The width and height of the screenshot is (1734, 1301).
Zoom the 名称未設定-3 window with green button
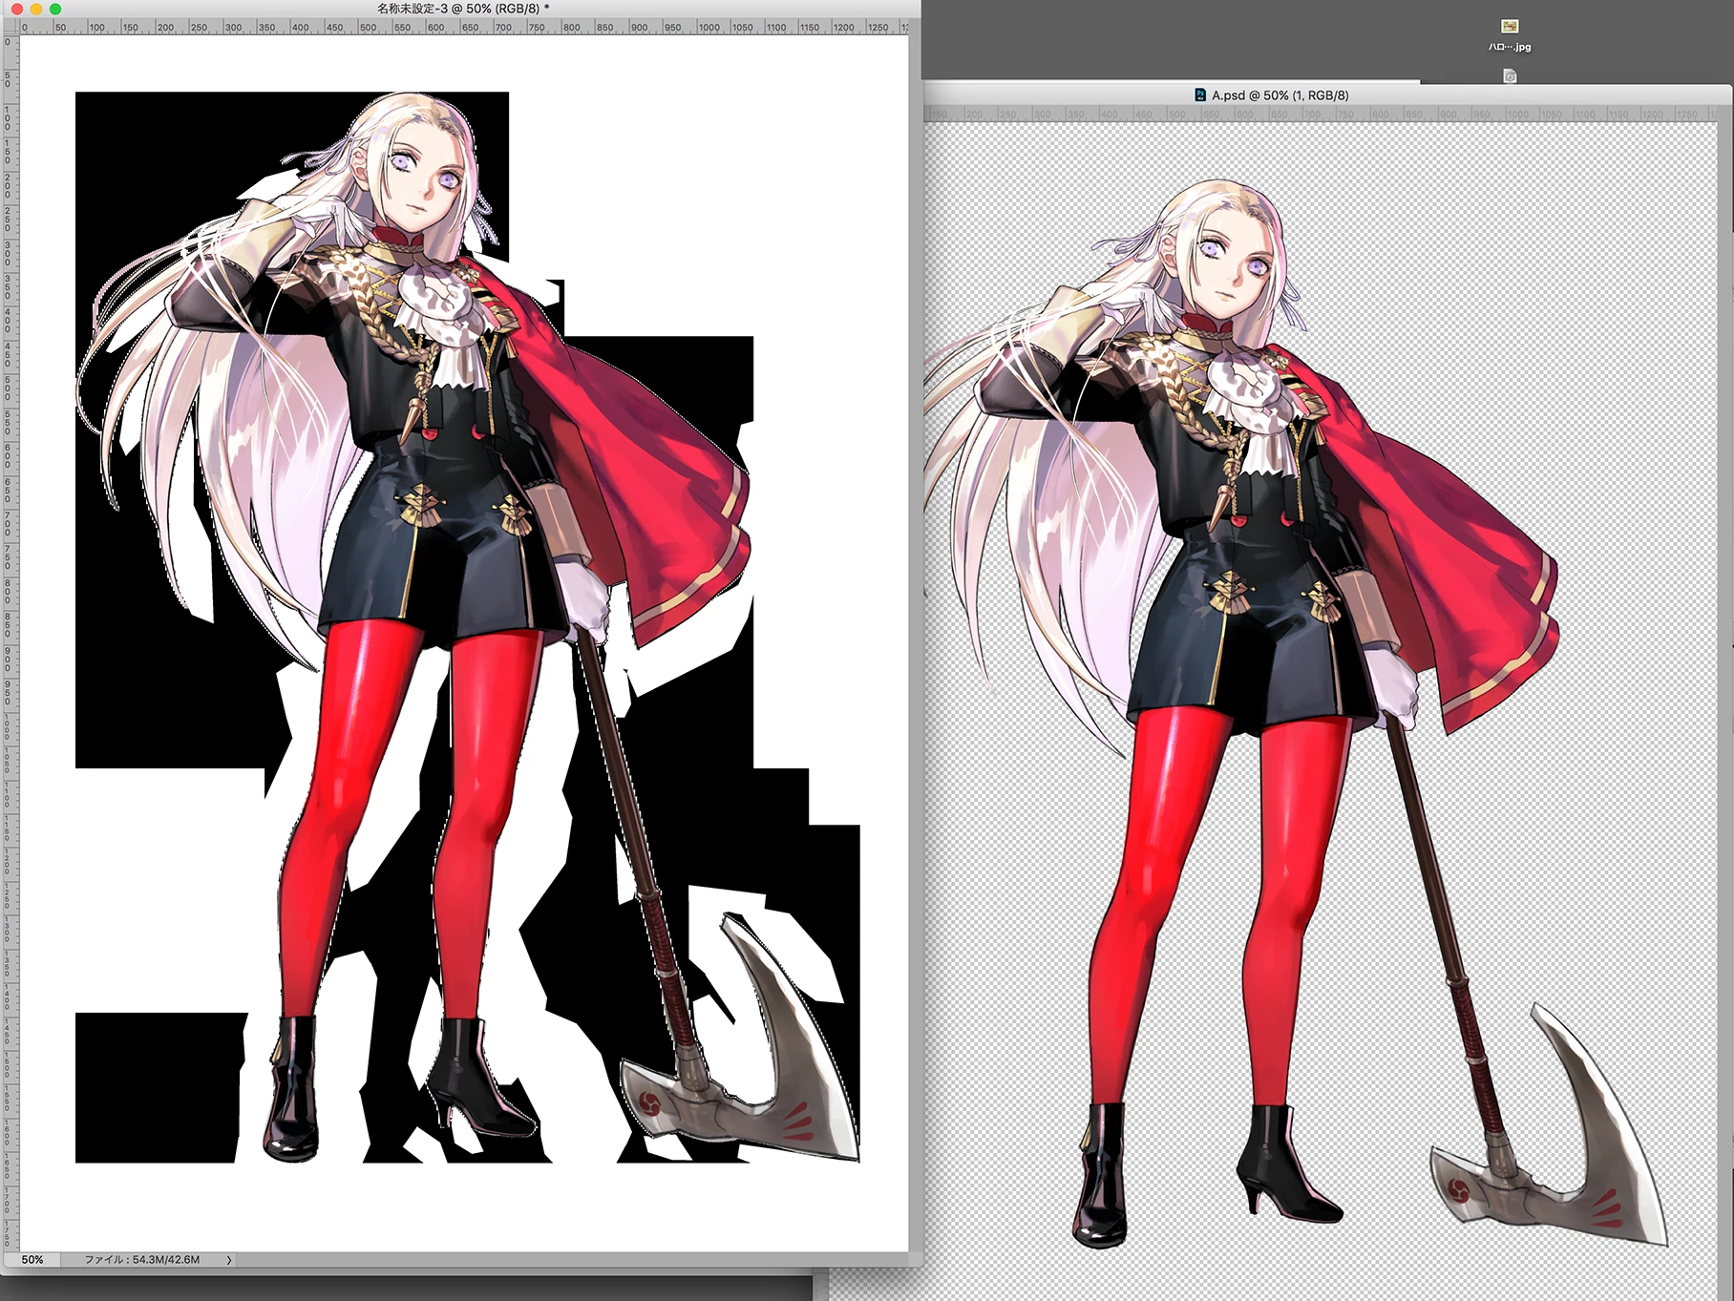55,9
